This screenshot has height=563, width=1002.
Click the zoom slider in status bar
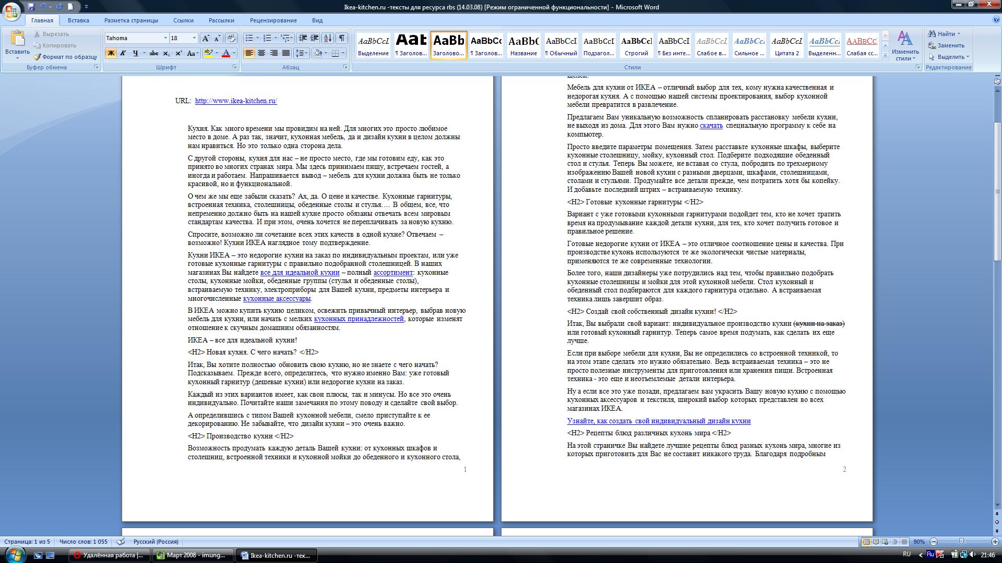click(x=961, y=542)
